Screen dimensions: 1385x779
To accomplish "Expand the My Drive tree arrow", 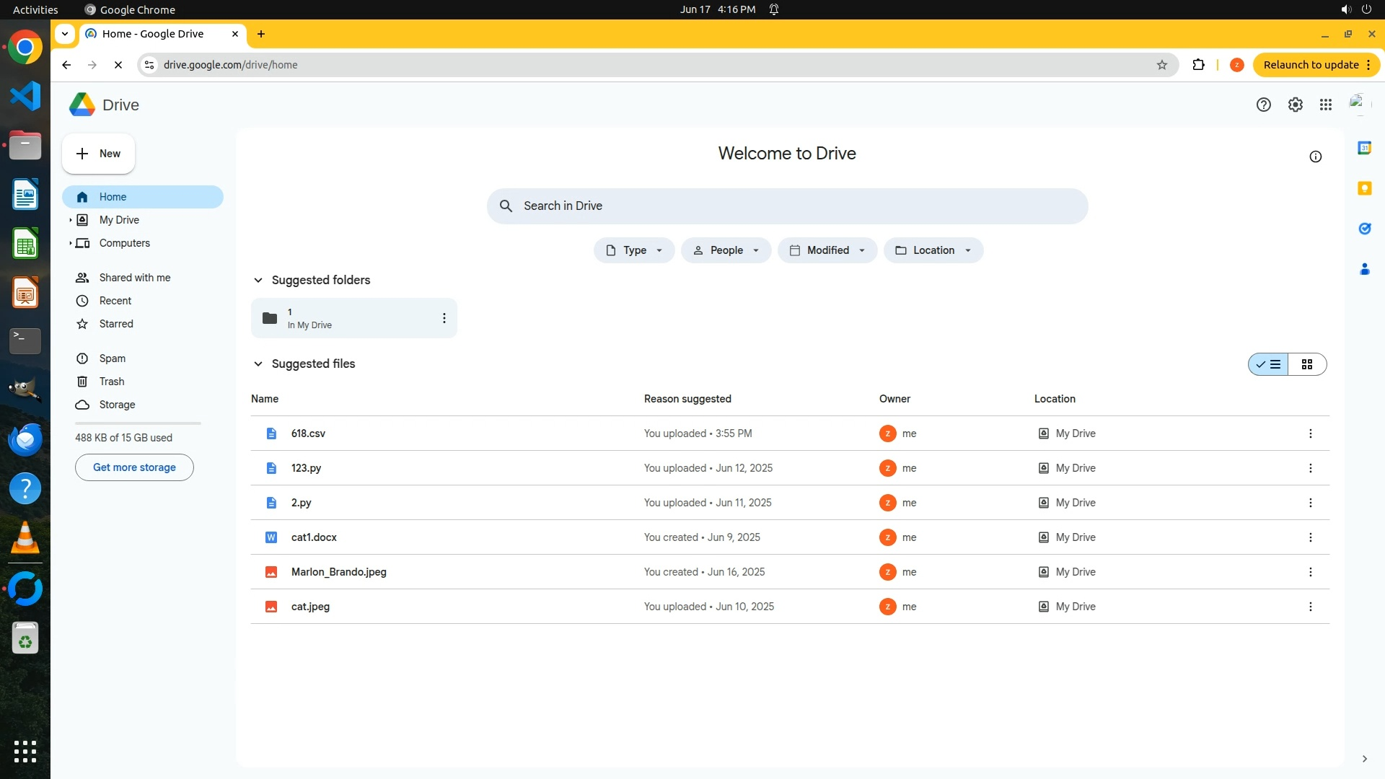I will (x=70, y=220).
